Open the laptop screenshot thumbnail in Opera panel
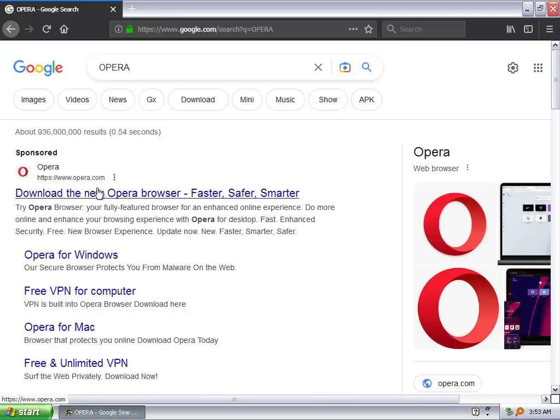 [x=524, y=224]
